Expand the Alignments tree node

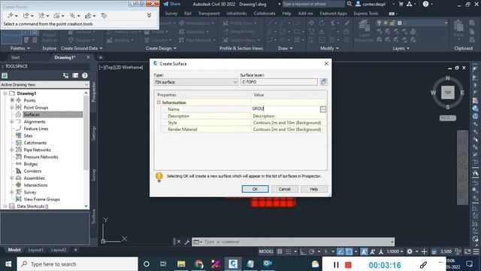[12, 121]
